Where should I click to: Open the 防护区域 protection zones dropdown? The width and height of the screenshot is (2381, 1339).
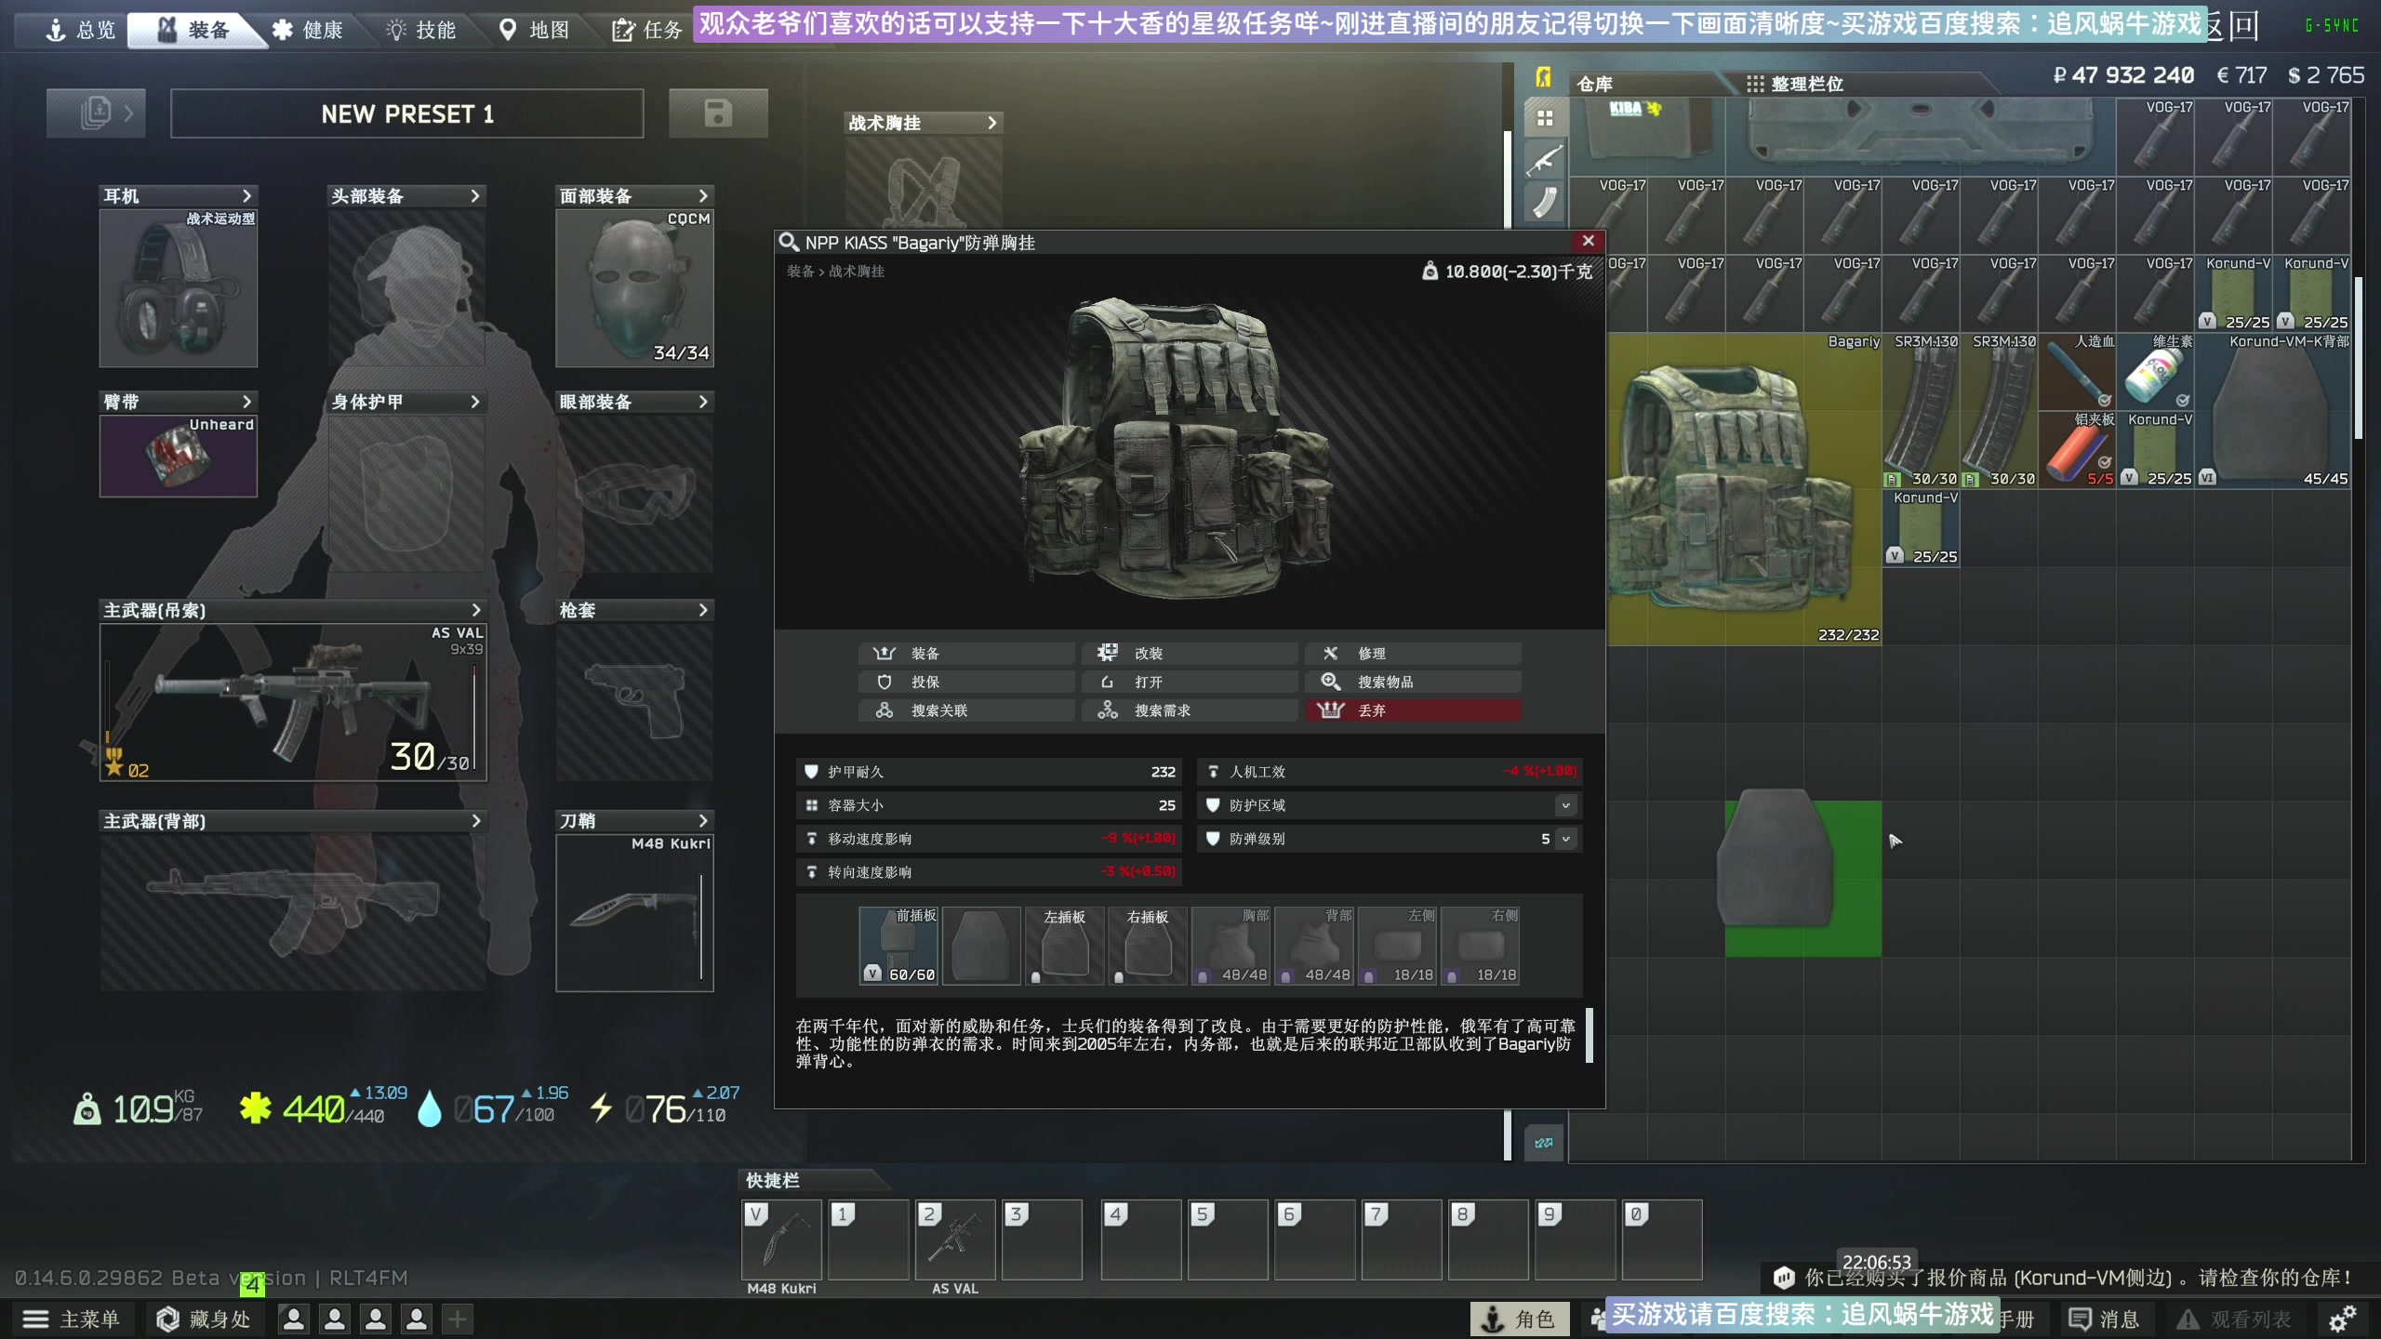click(1566, 805)
